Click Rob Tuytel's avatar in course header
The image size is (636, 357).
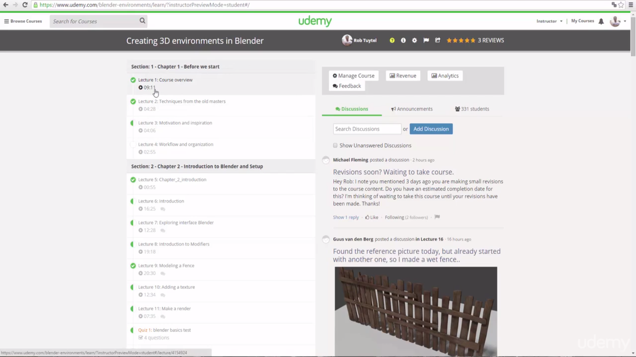[x=347, y=41]
